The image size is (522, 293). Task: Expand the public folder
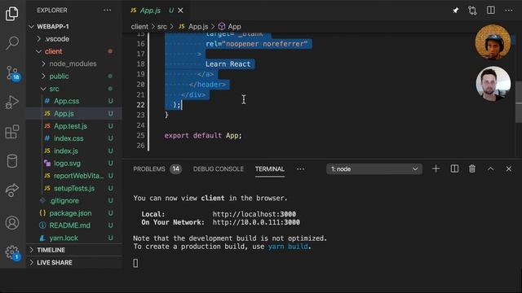coord(59,77)
